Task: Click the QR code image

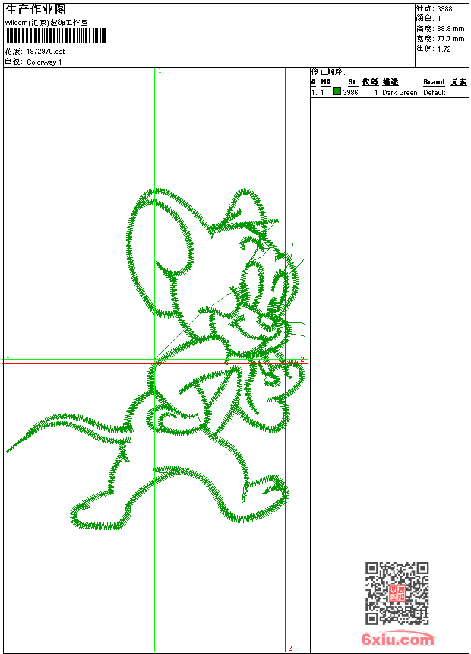Action: pyautogui.click(x=397, y=593)
